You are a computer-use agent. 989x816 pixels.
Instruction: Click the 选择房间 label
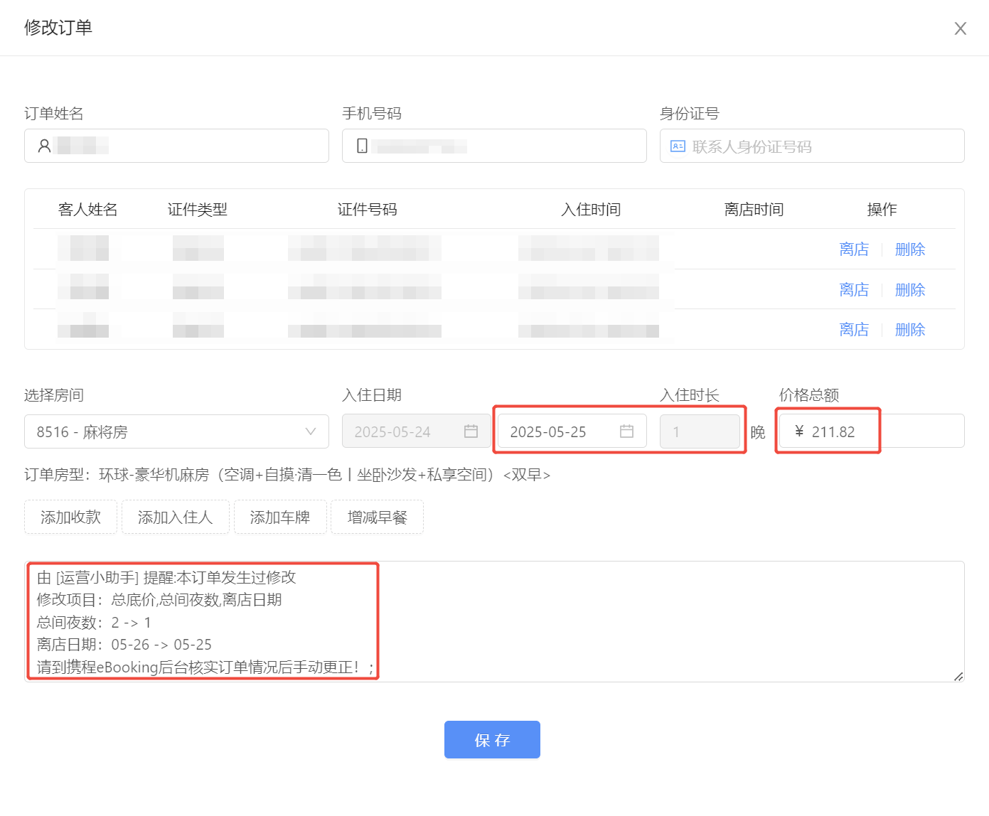54,395
